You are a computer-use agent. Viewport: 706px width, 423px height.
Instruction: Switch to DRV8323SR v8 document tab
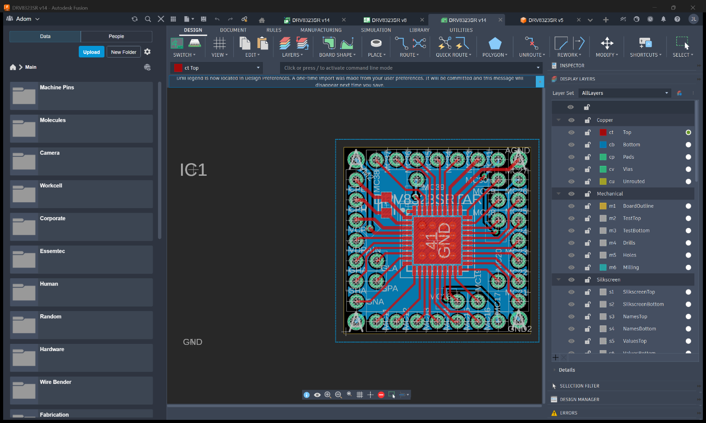pyautogui.click(x=389, y=20)
